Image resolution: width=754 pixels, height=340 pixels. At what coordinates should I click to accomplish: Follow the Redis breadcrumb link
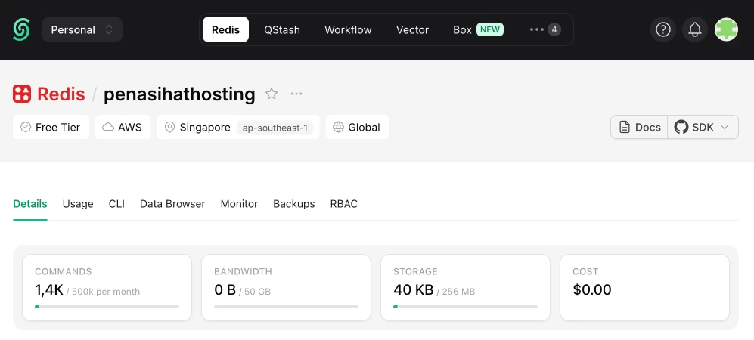point(61,94)
